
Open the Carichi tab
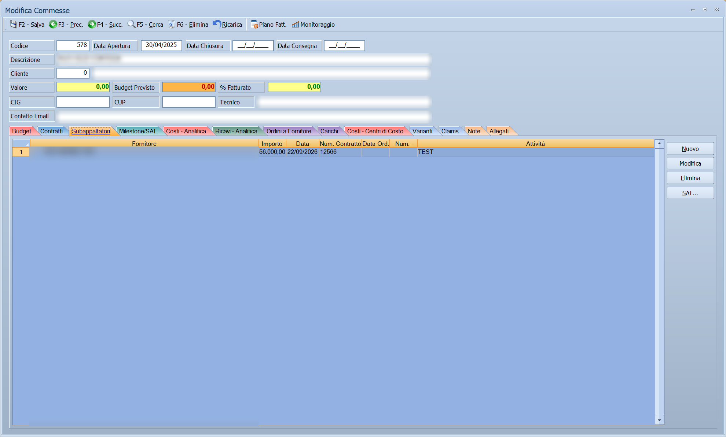329,131
